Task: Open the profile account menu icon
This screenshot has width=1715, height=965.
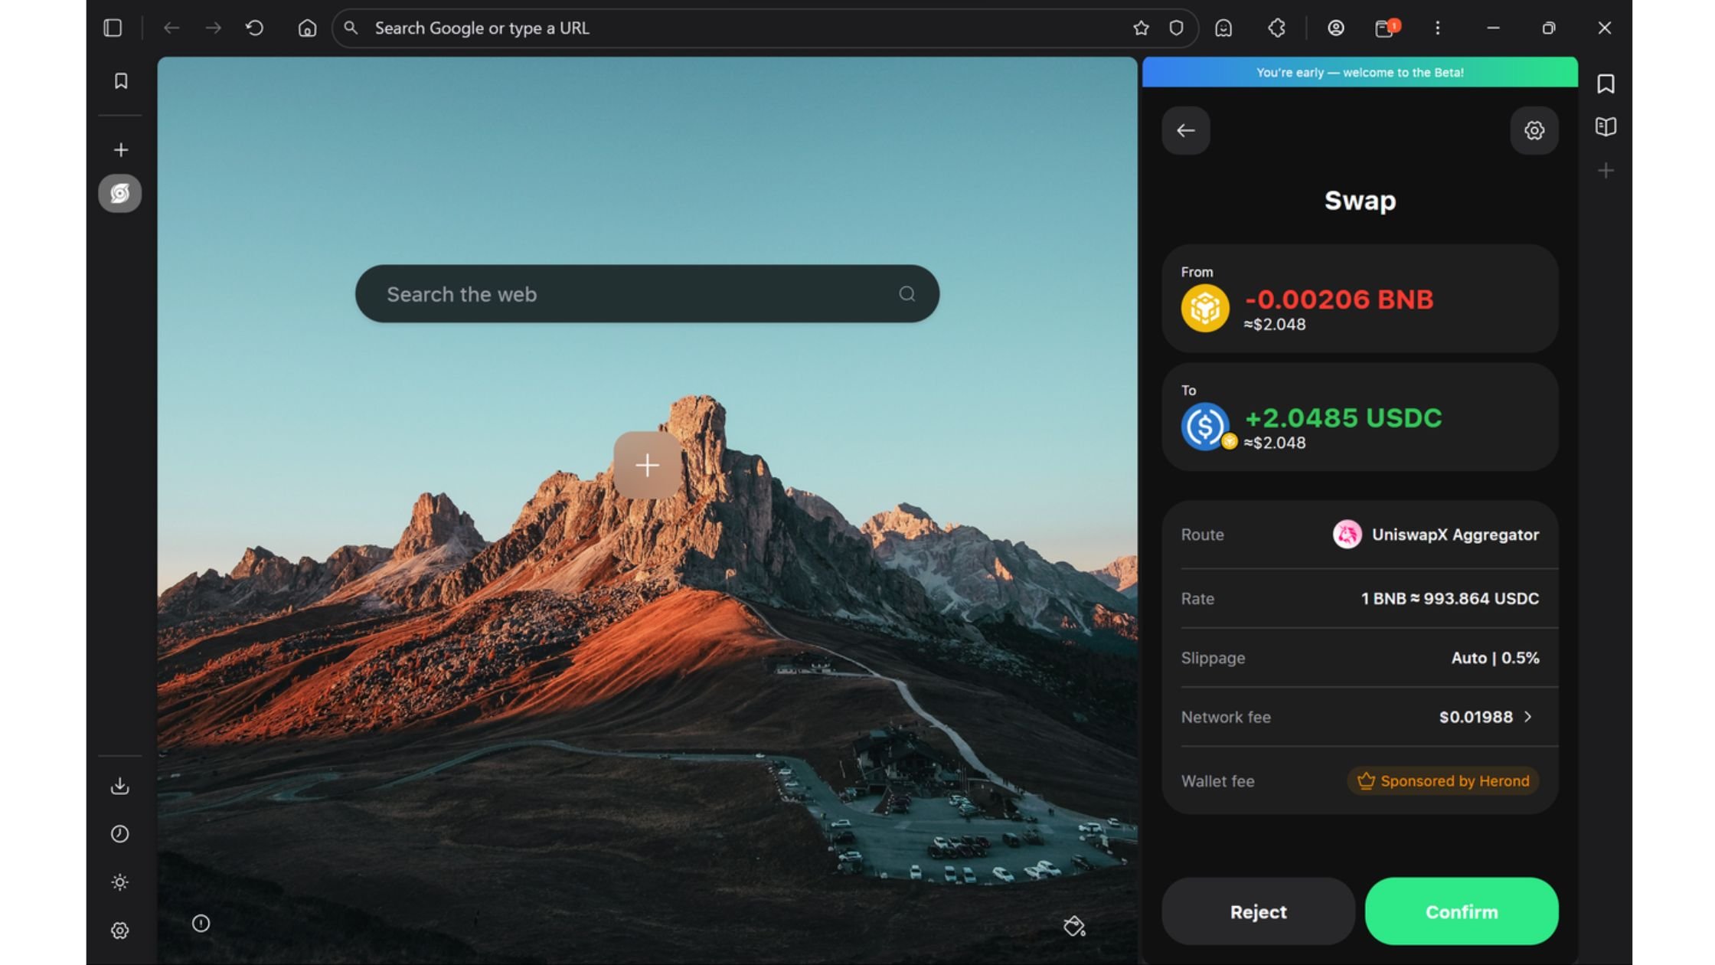Action: [1335, 28]
